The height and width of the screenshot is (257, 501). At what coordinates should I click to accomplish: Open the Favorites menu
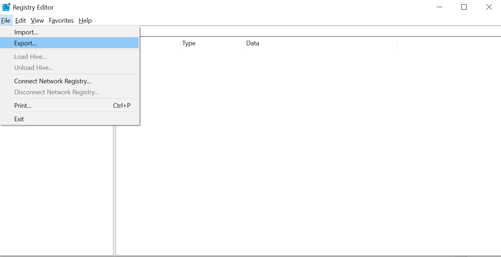61,21
